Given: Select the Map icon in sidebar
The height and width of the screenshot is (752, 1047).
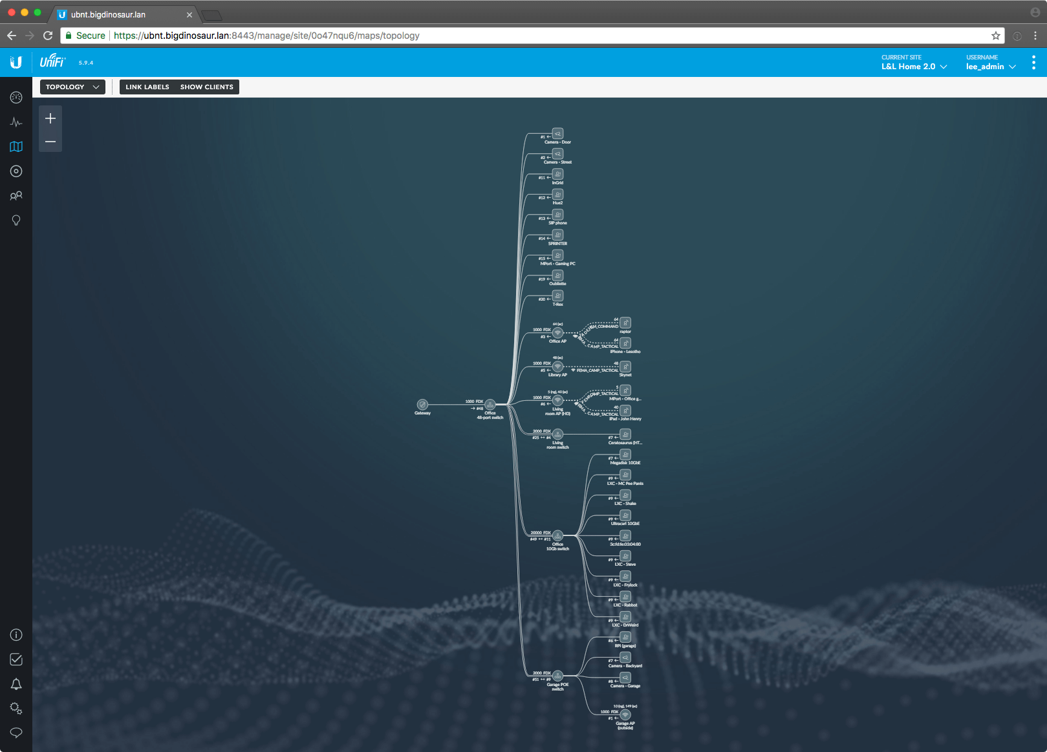Looking at the screenshot, I should pos(16,147).
